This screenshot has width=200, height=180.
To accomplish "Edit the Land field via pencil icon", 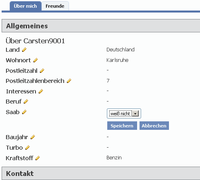I will click(24, 50).
